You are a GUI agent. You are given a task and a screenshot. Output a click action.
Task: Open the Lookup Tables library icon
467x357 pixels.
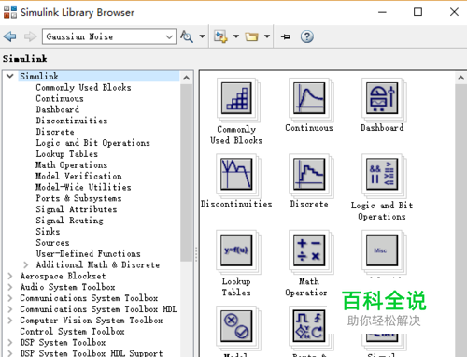click(x=236, y=250)
